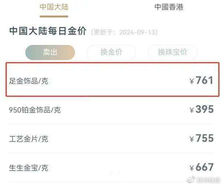Switch to the 中国大陆 tab
223x186 pixels.
pos(54,7)
